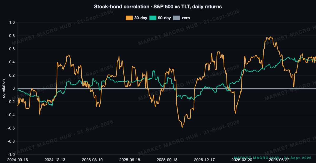This screenshot has width=316, height=163.
Task: Toggle the 30-day series via its legend label
Action: coord(140,18)
